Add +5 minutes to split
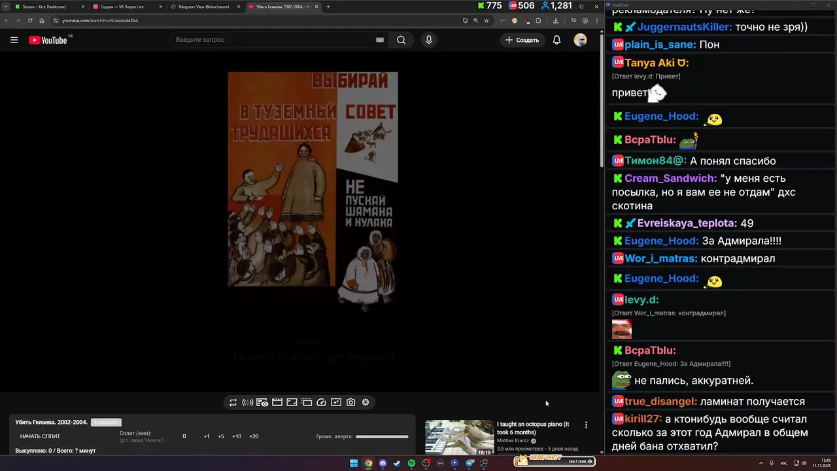 coord(221,436)
